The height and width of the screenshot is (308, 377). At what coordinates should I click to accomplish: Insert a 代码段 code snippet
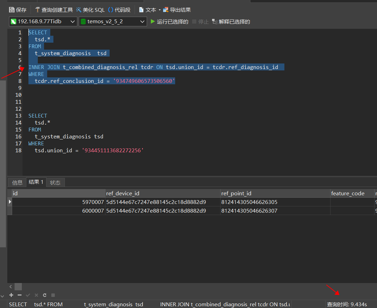click(x=119, y=10)
